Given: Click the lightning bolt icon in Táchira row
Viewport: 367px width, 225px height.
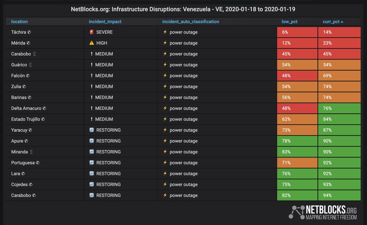Looking at the screenshot, I should [x=165, y=32].
